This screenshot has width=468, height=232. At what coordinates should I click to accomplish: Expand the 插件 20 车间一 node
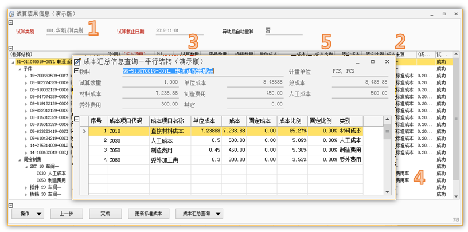pos(26,187)
